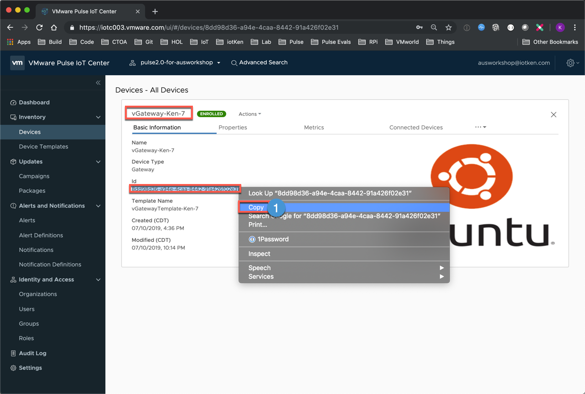Open pulse2.0-for-ausworkshop organization dropdown
Screen dimensions: 585x394
pos(175,62)
